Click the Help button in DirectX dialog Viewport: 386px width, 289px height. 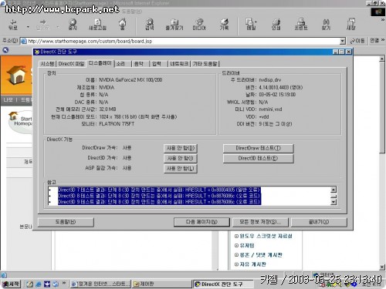pos(66,222)
